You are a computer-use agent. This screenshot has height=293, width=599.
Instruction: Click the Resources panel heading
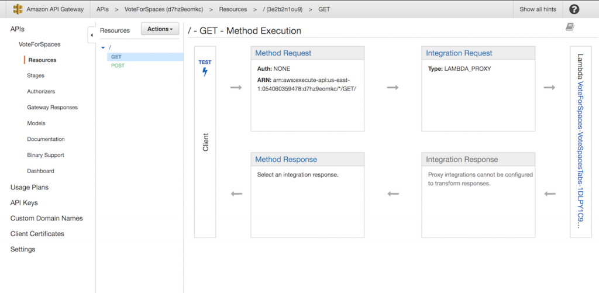115,30
